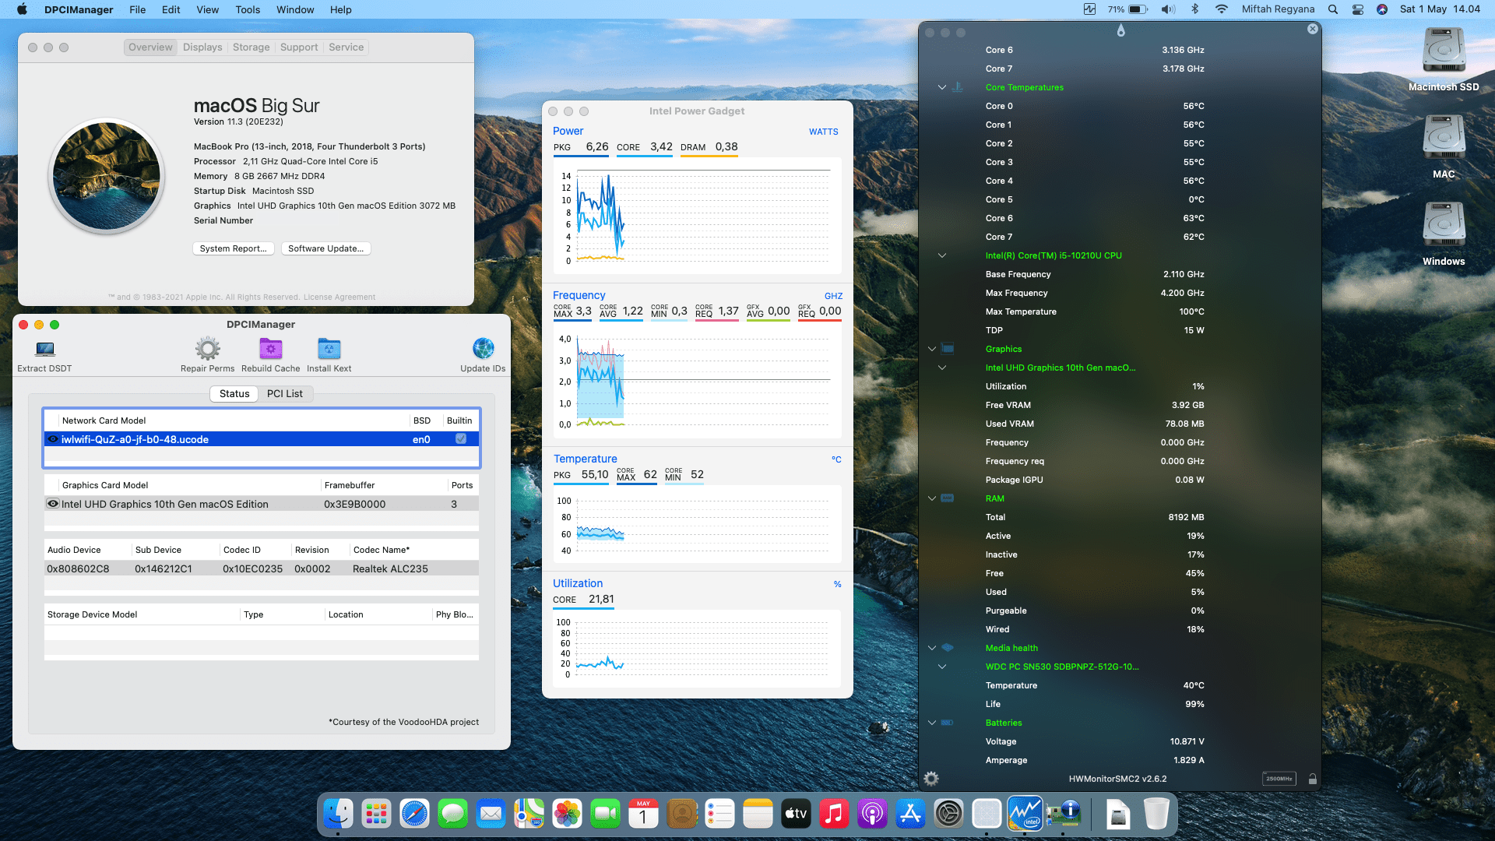Viewport: 1495px width, 841px height.
Task: Collapse Intel UHD Graphics 10th Gen subsection
Action: (x=941, y=368)
